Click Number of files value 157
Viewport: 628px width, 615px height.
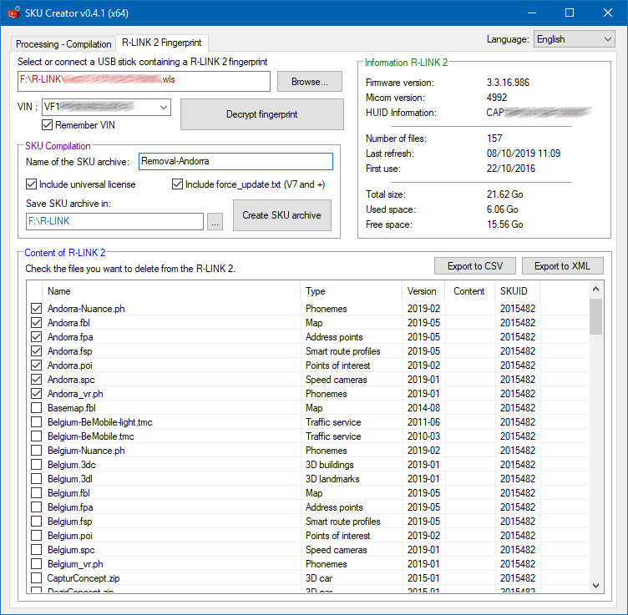(494, 139)
